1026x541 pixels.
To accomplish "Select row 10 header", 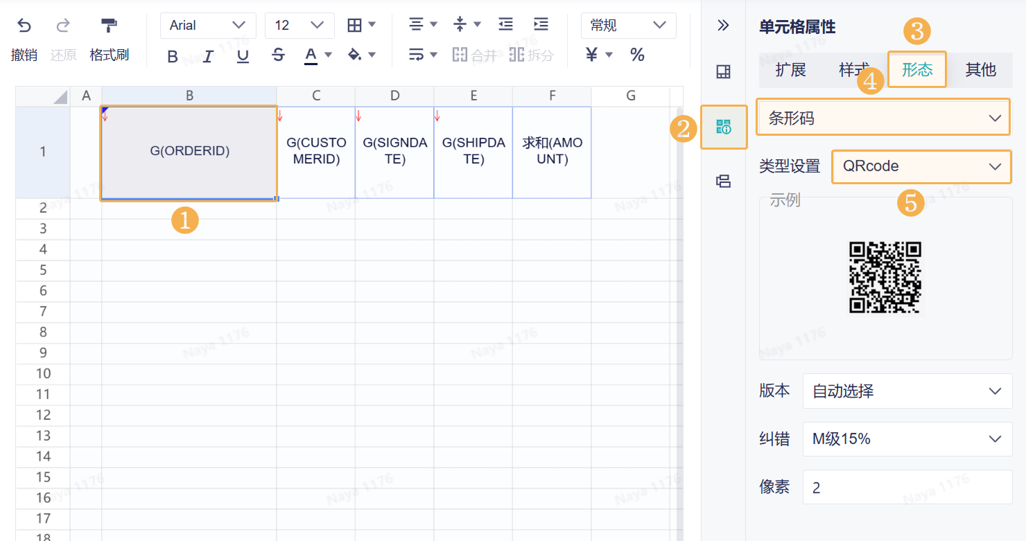I will [x=43, y=374].
